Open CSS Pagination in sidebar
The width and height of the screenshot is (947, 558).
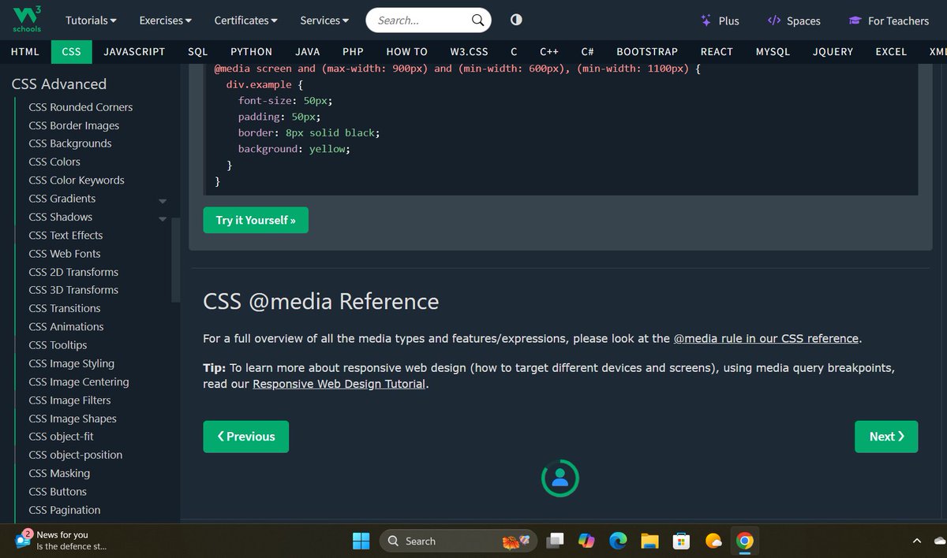[x=65, y=510]
